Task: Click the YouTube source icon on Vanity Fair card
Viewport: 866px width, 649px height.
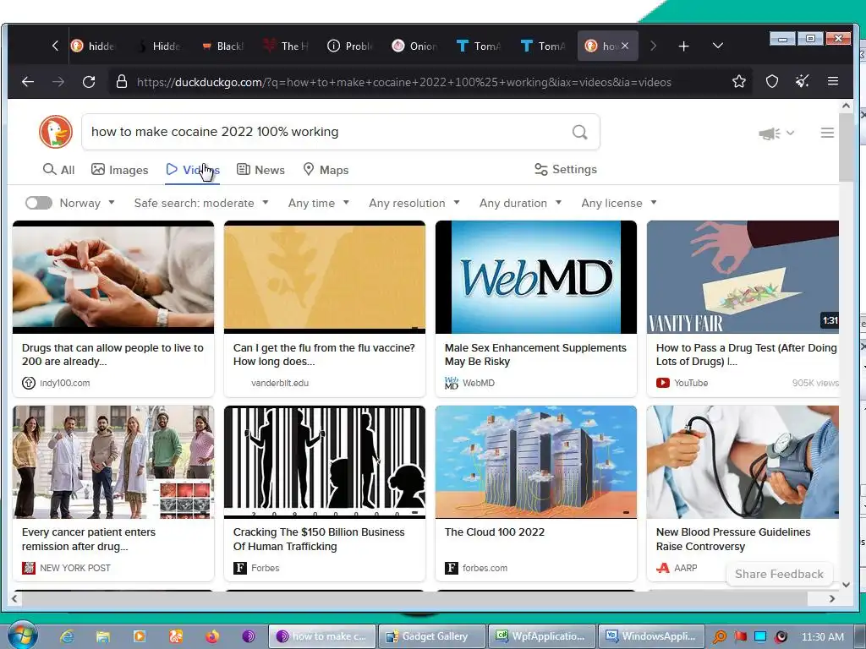Action: [663, 383]
